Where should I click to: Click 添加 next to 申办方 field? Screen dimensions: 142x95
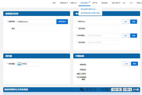click(x=134, y=22)
